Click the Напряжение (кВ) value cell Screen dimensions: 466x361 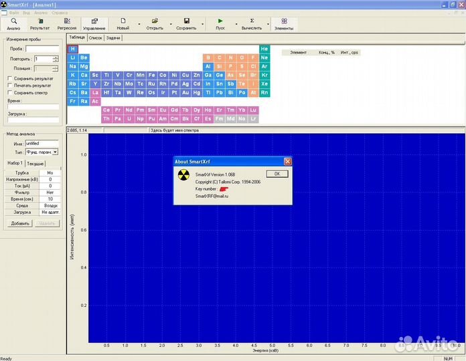point(50,179)
